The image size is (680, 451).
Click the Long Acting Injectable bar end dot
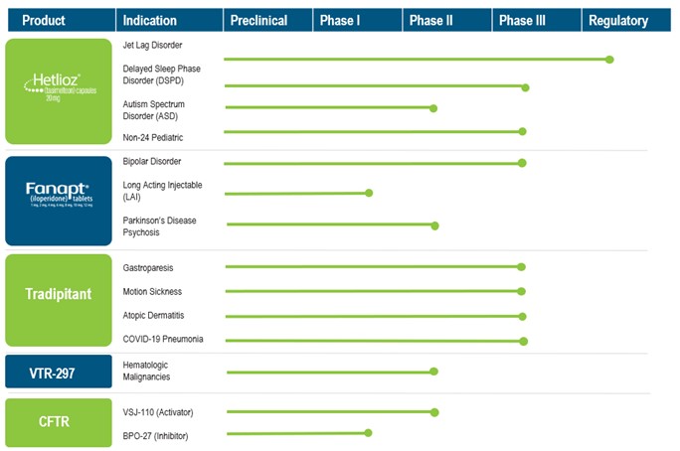(369, 193)
